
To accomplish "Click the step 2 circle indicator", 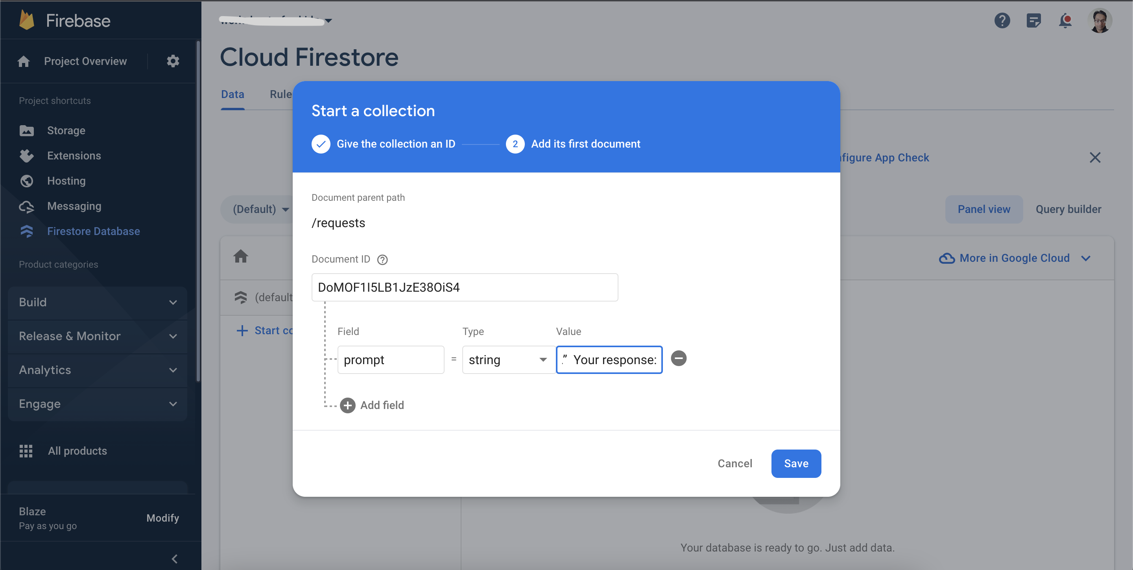I will [x=515, y=144].
